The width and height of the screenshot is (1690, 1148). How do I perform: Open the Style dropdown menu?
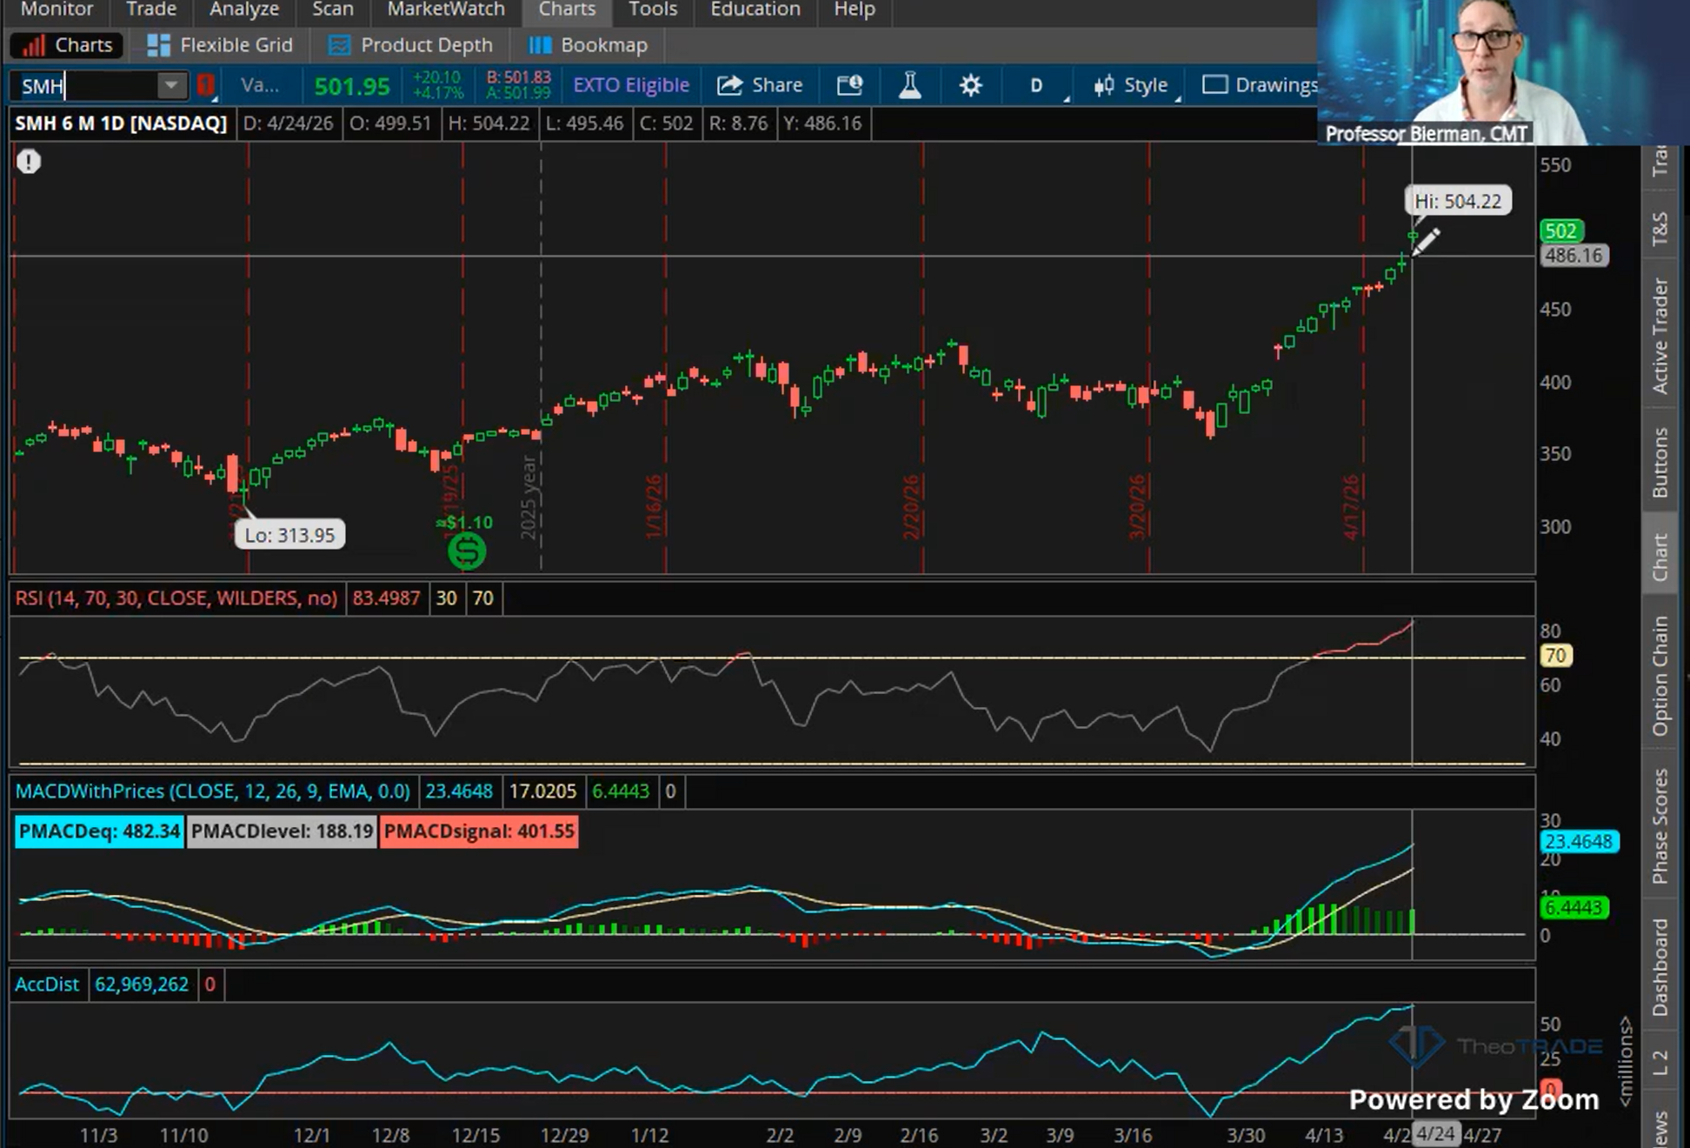(1133, 85)
